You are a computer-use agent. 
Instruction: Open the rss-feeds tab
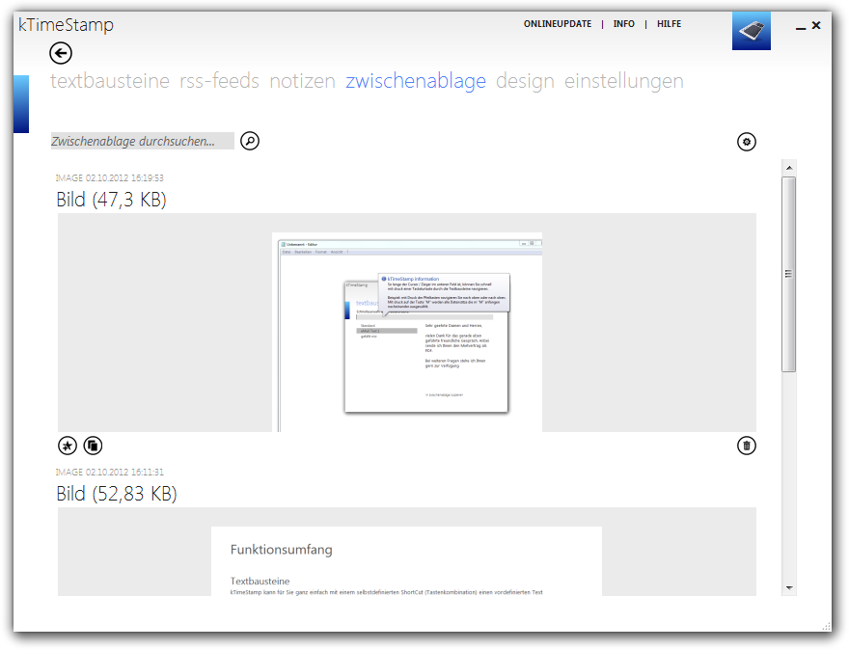pyautogui.click(x=219, y=81)
